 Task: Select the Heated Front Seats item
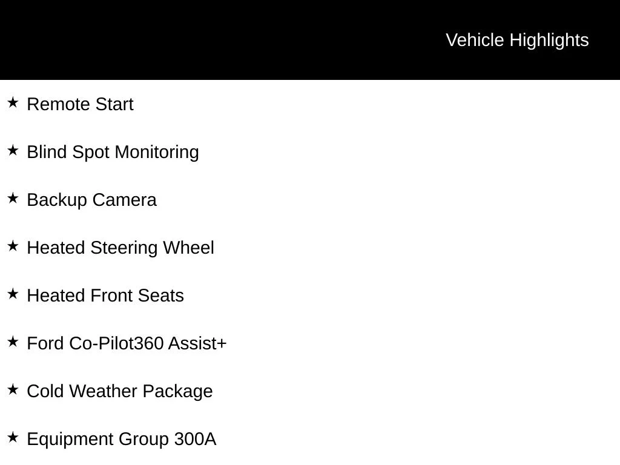tap(105, 295)
